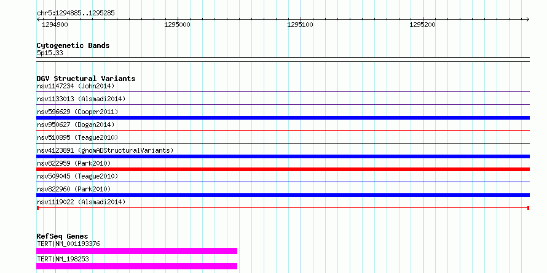Image resolution: width=547 pixels, height=273 pixels.
Task: Open variant nsv510895 (Teague2010) label
Action: 77,137
